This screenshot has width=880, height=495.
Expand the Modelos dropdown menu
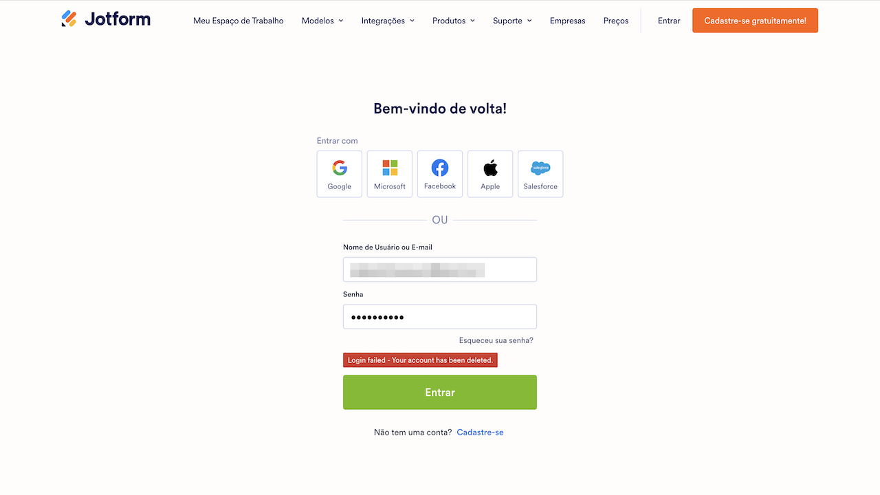click(322, 21)
